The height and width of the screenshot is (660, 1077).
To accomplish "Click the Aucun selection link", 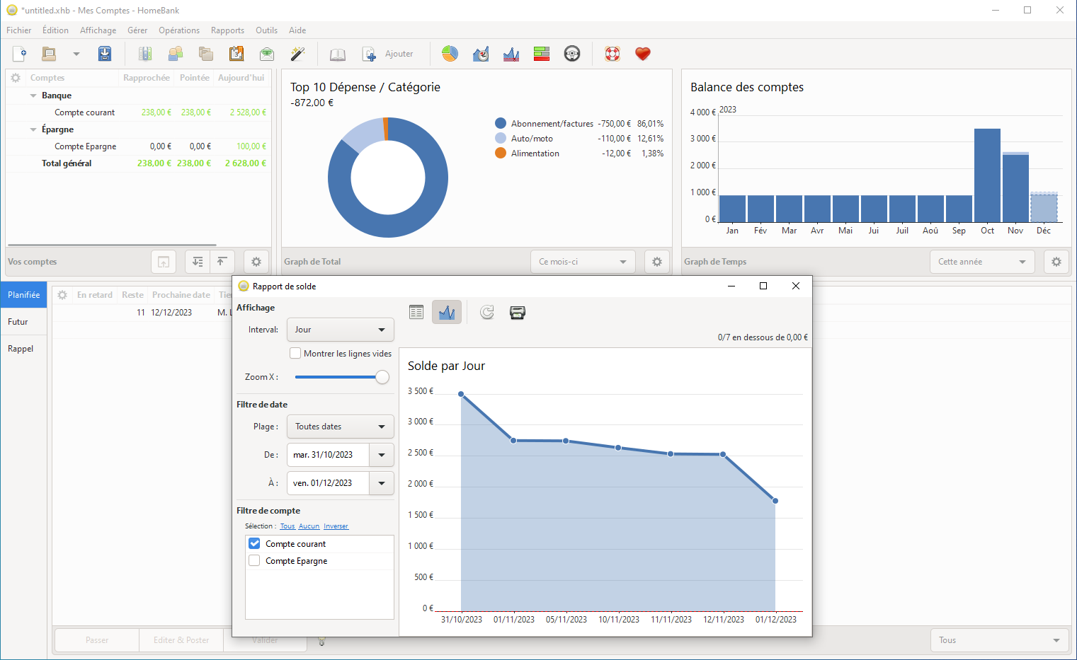I will [x=309, y=526].
